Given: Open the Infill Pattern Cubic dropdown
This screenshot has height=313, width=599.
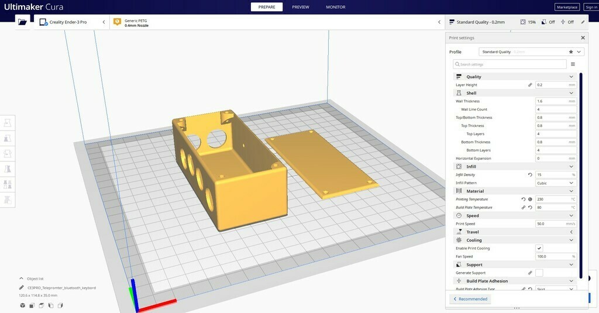Looking at the screenshot, I should 555,183.
